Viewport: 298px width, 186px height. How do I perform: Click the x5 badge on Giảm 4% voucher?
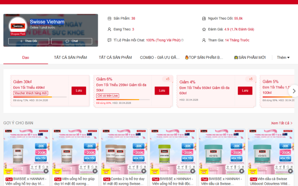click(x=251, y=79)
